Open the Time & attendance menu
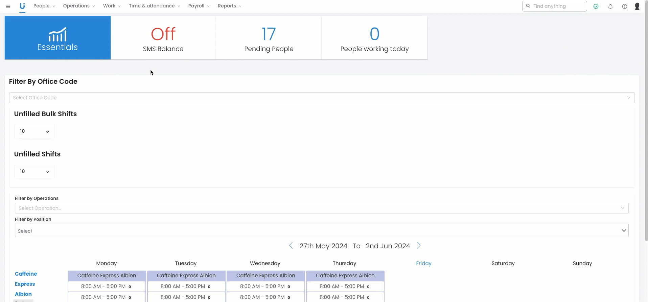The image size is (648, 302). click(x=154, y=6)
